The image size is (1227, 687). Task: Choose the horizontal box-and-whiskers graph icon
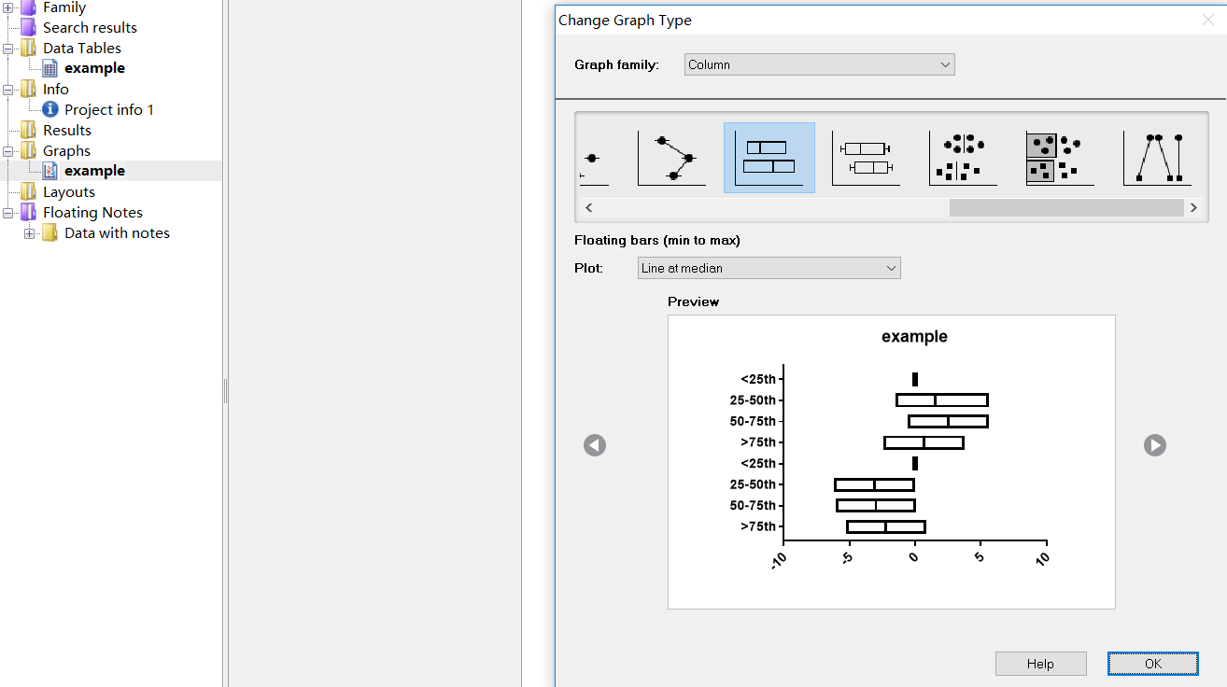(866, 158)
